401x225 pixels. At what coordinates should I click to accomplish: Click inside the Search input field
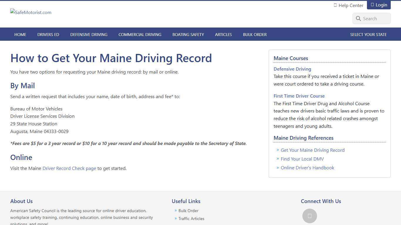click(x=374, y=18)
